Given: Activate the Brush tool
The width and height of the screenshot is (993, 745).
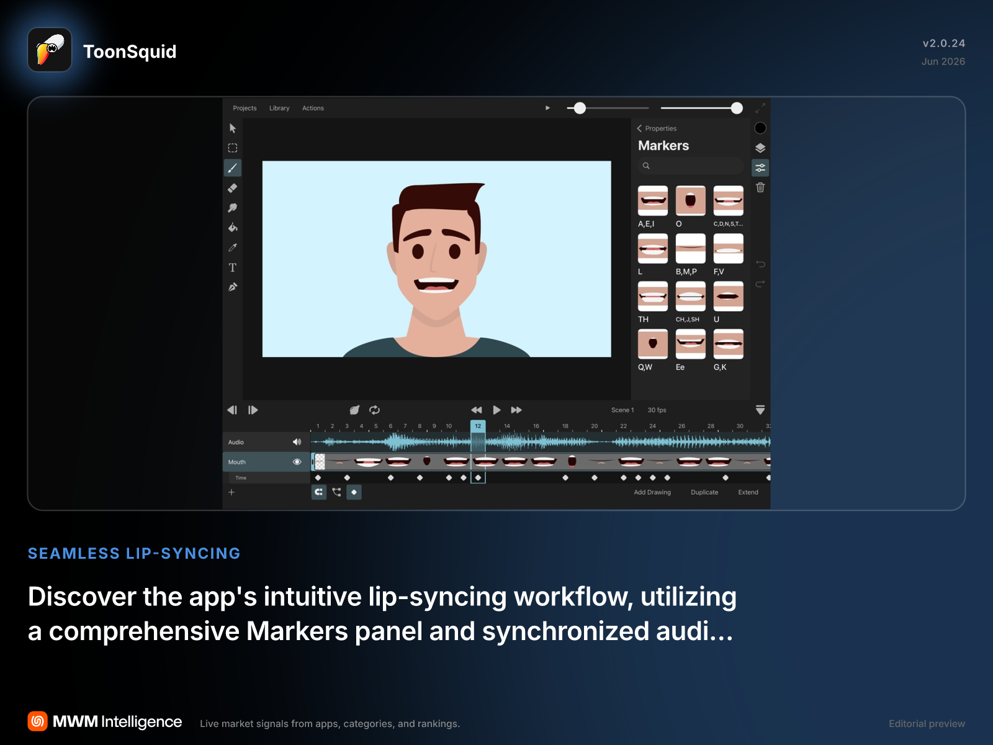Looking at the screenshot, I should 233,168.
